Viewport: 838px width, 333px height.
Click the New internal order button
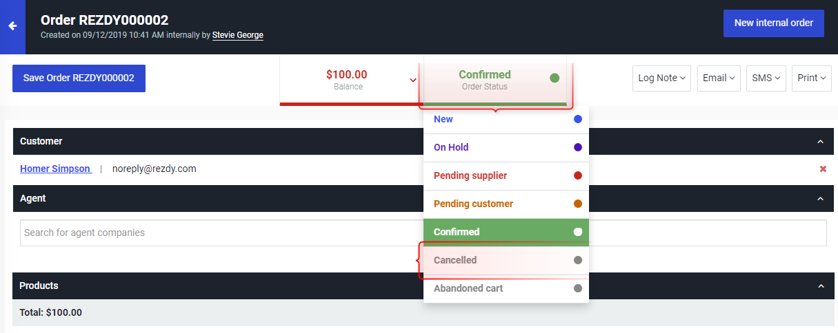[774, 23]
